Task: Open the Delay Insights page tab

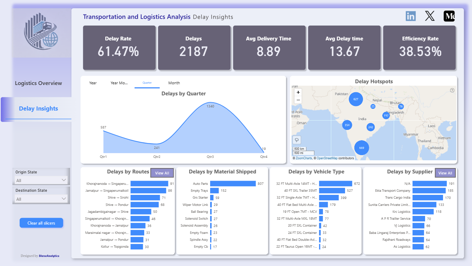Action: pos(39,108)
